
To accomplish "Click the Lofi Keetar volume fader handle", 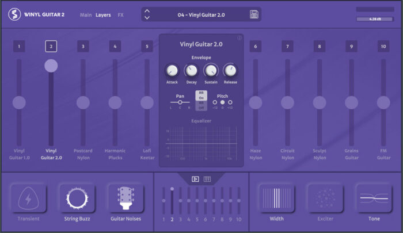I will coord(147,102).
